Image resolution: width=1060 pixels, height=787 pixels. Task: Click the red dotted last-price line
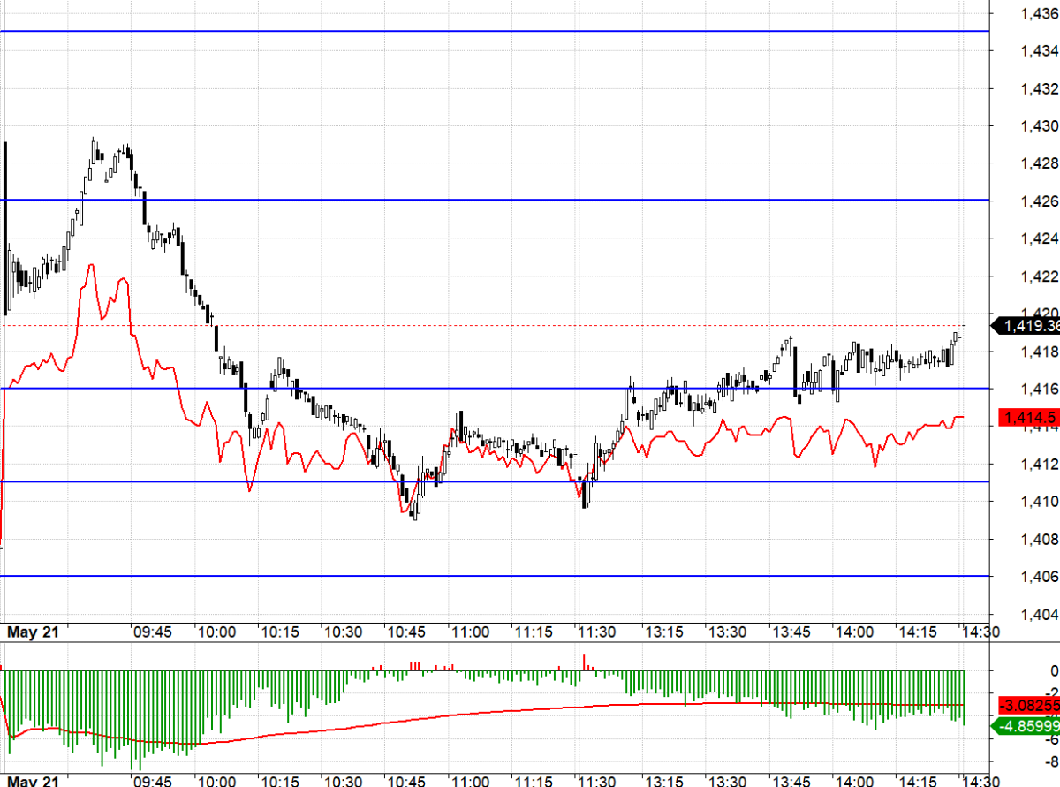point(530,325)
